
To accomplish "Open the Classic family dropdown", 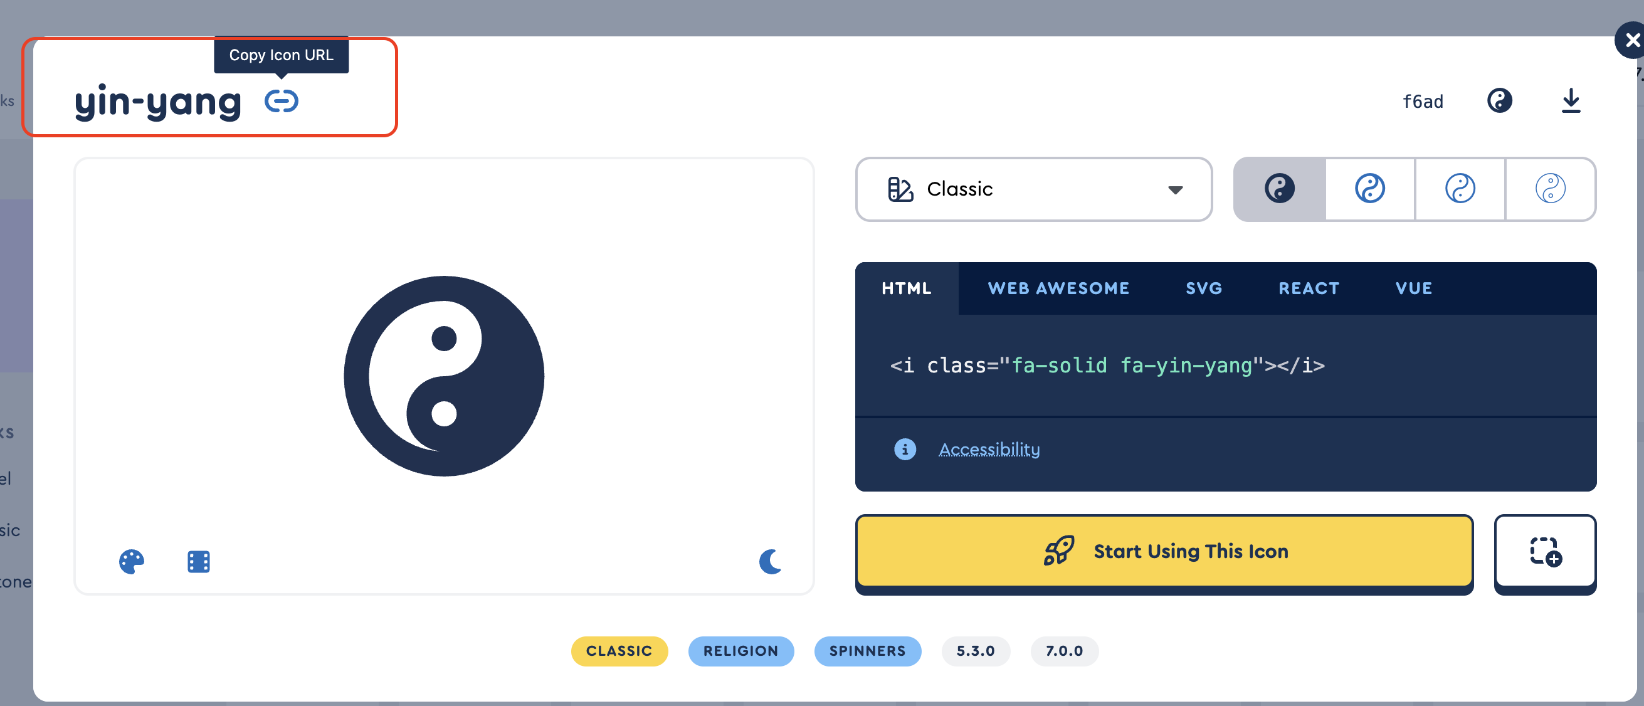I will (x=1033, y=189).
